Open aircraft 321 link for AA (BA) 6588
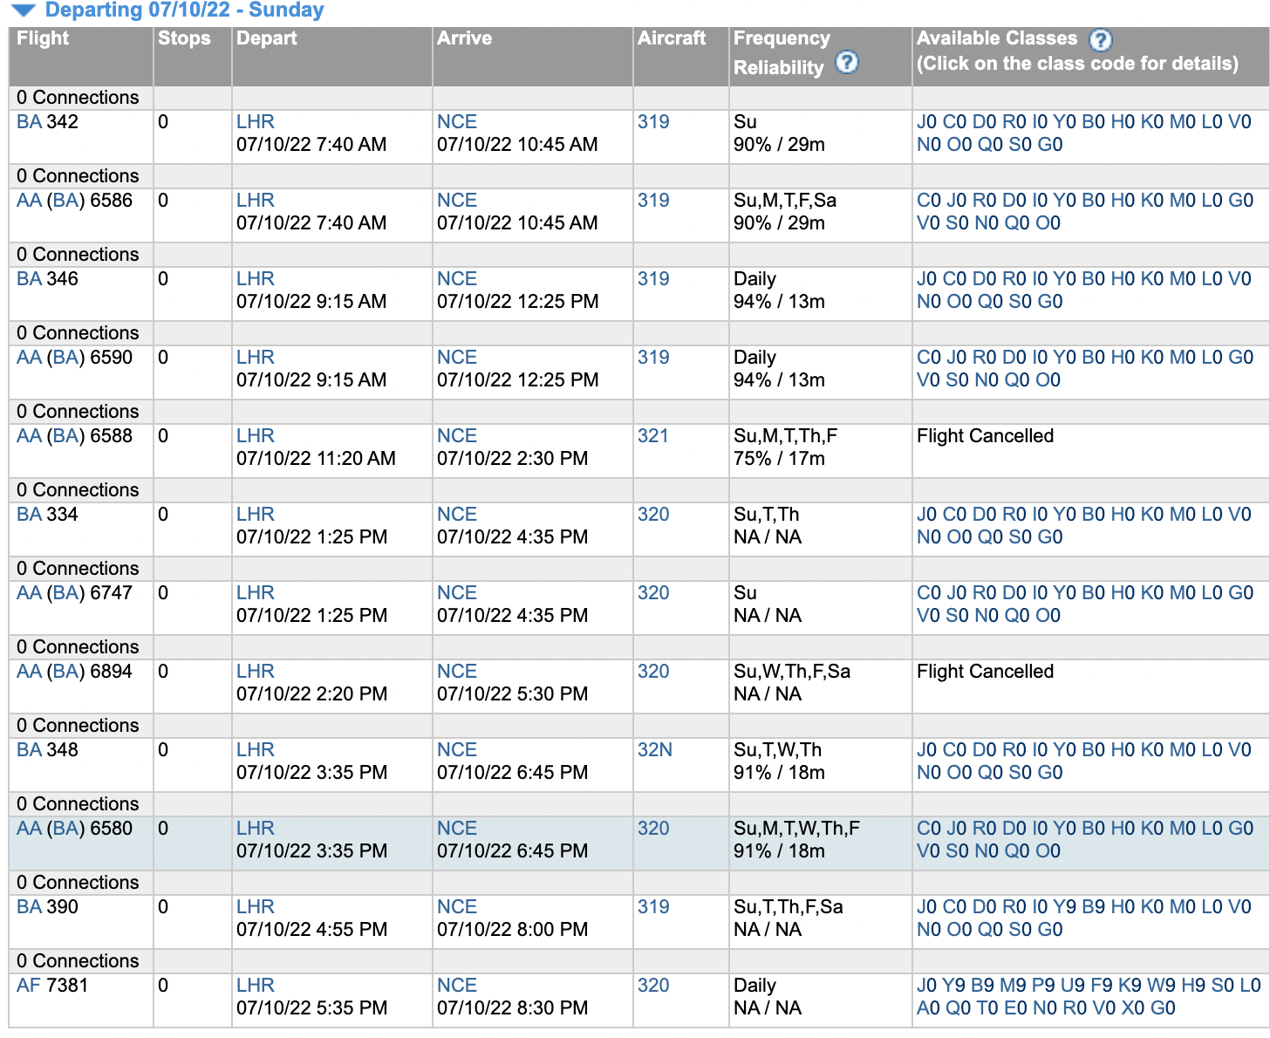 pyautogui.click(x=653, y=436)
